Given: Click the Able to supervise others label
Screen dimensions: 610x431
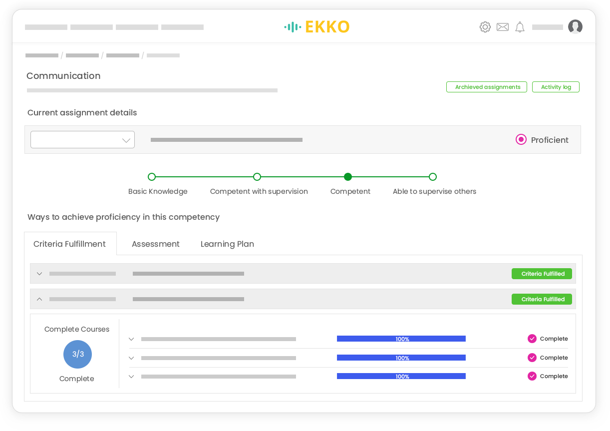Looking at the screenshot, I should [434, 191].
